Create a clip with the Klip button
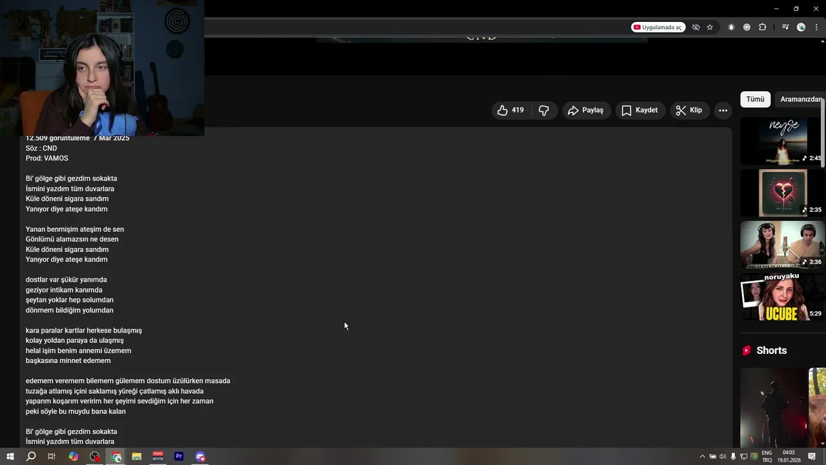826x465 pixels. 689,110
